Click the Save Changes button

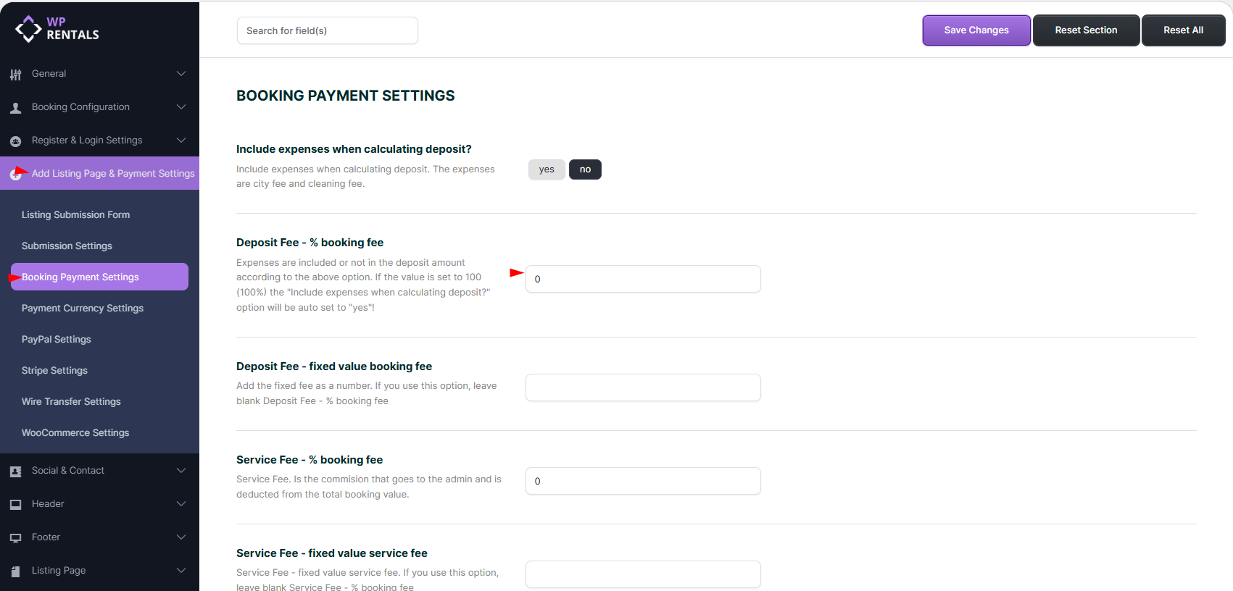(x=976, y=30)
